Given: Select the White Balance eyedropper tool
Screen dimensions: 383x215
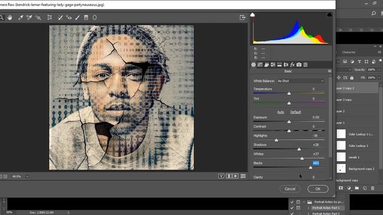Looking at the screenshot, I should click(20, 17).
